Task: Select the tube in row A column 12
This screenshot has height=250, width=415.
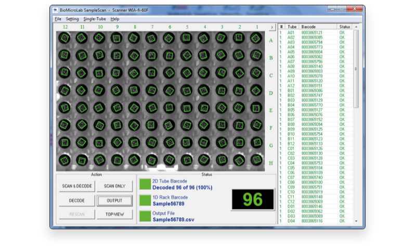Action: tap(64, 38)
